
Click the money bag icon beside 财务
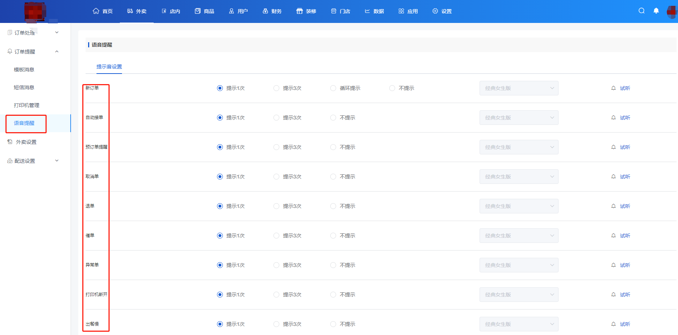[x=265, y=11]
